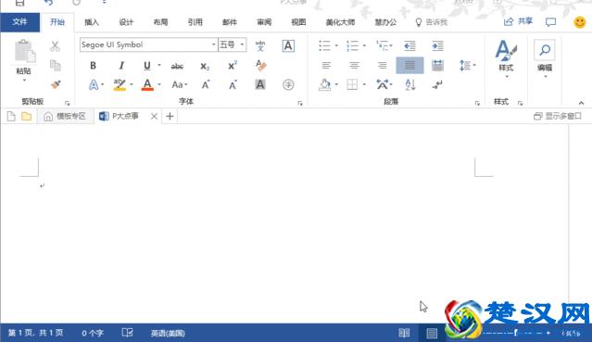Align text right

(x=382, y=66)
